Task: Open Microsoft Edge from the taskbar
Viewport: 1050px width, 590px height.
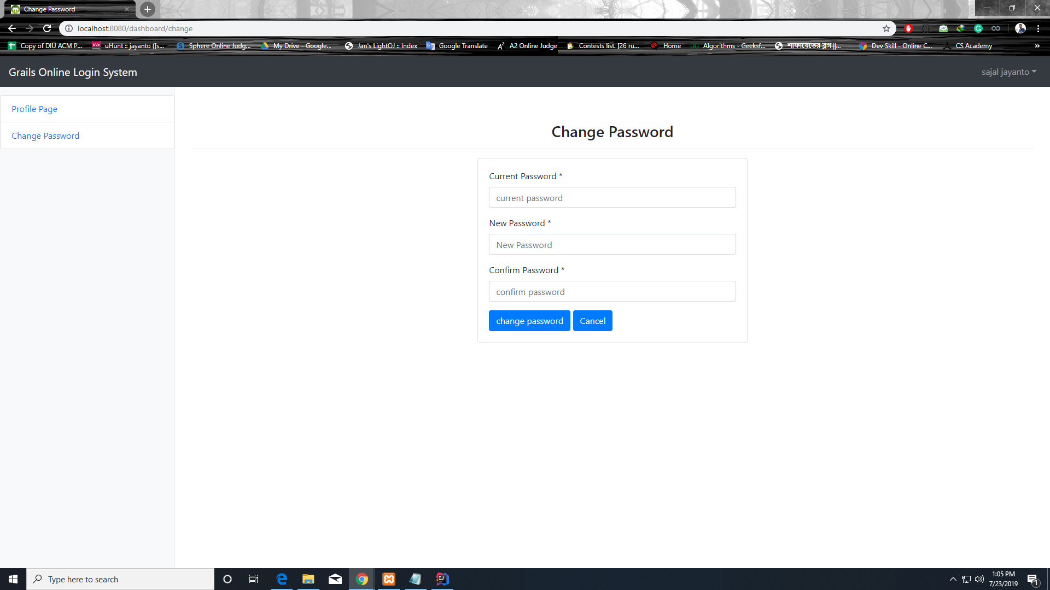Action: click(x=281, y=579)
